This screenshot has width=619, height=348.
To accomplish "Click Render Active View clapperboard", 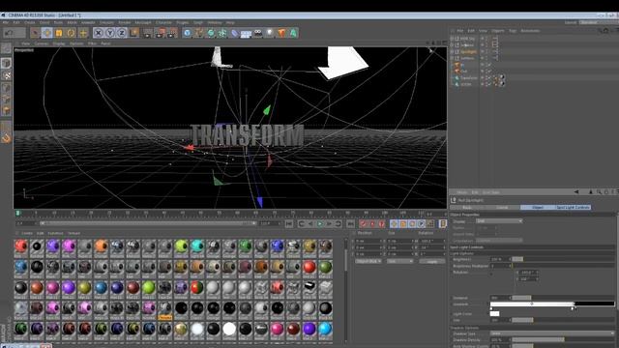I will [147, 33].
